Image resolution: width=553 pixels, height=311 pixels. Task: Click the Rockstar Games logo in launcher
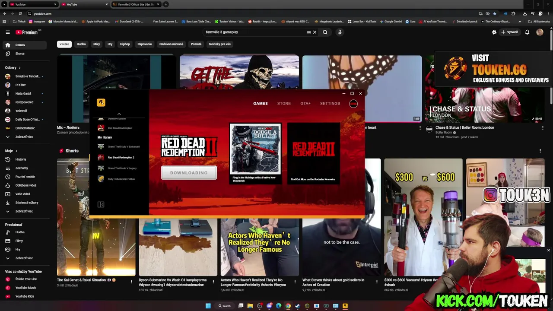tap(101, 102)
